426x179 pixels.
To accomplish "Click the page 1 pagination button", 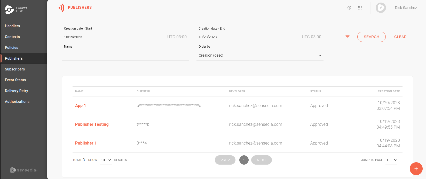I will pos(244,160).
